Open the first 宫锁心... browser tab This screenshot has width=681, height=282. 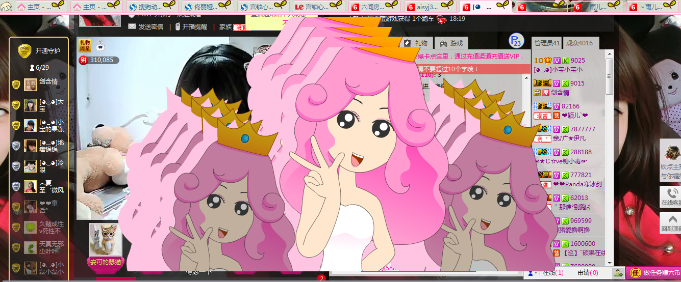point(262,7)
